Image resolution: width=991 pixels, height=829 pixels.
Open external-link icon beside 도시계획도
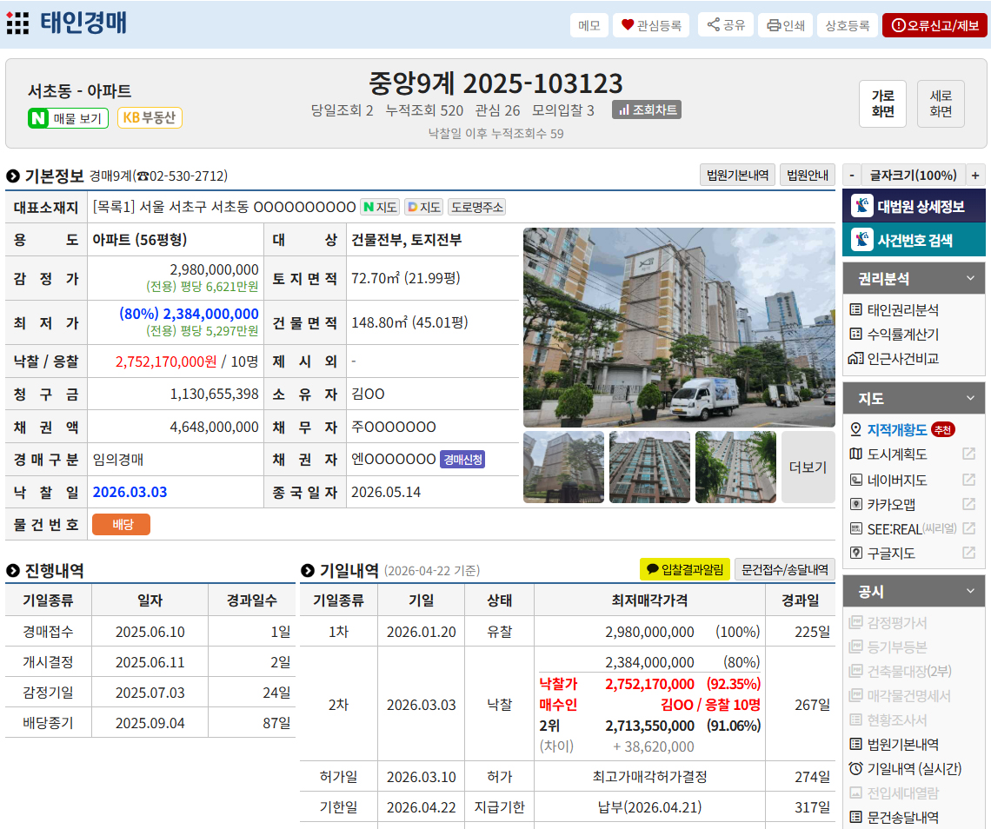(x=969, y=454)
